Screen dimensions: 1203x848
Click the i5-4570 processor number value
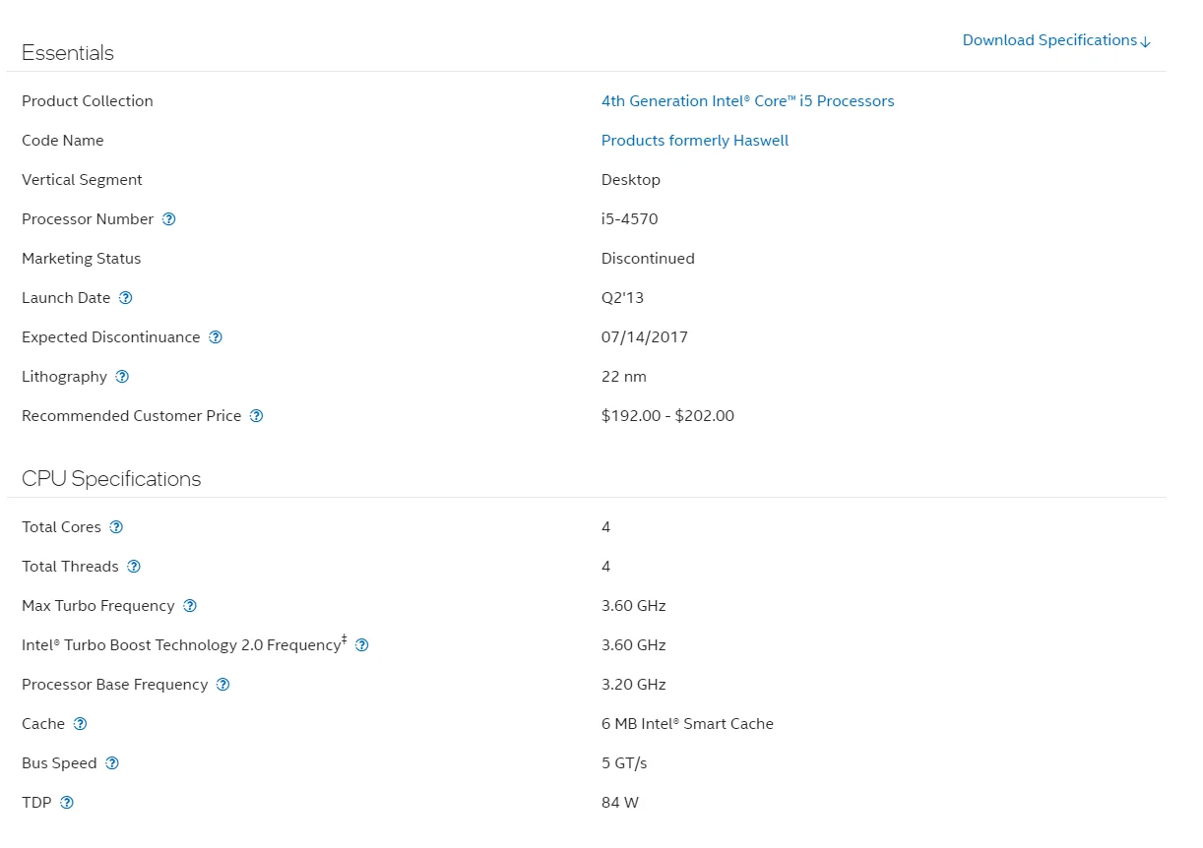tap(629, 219)
